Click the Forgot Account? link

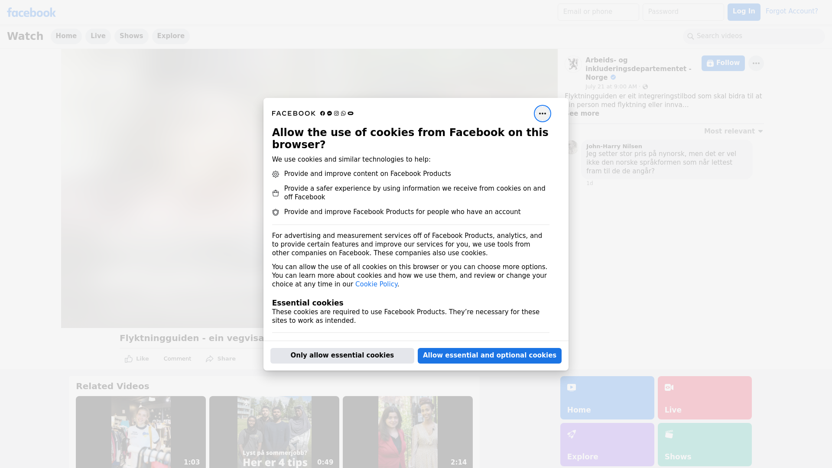(x=791, y=11)
